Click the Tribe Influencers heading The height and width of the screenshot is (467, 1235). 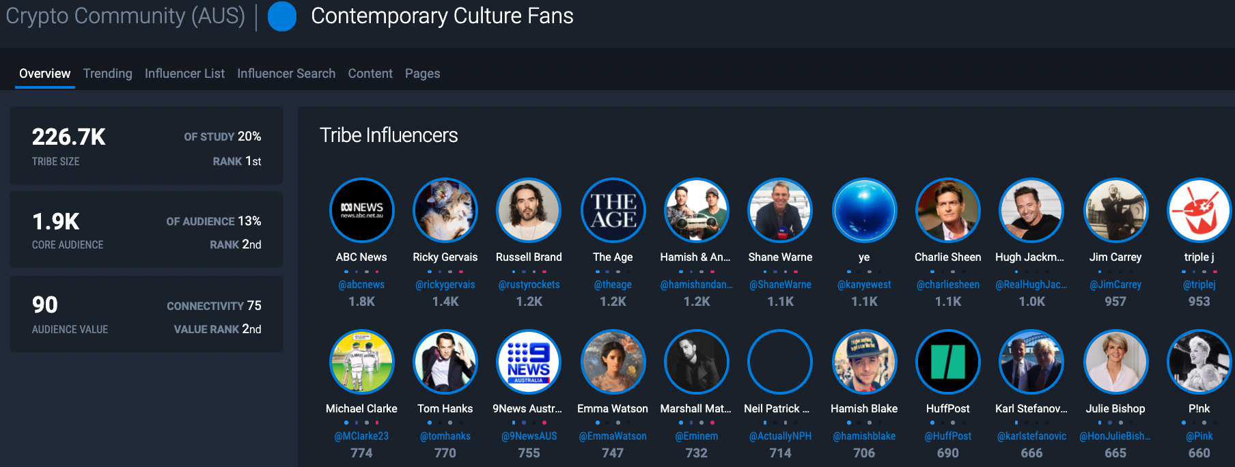click(x=389, y=135)
